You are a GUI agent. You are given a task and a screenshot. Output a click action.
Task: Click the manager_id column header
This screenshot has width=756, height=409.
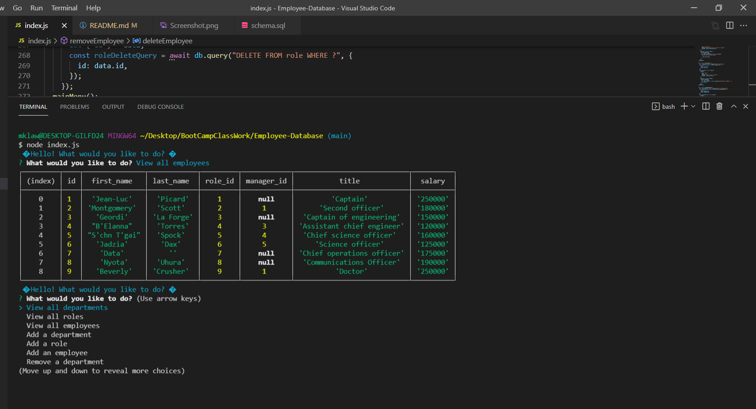266,181
